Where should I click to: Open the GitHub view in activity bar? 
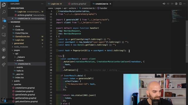point(4,50)
